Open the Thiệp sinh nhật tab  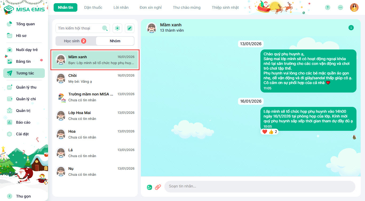225,7
